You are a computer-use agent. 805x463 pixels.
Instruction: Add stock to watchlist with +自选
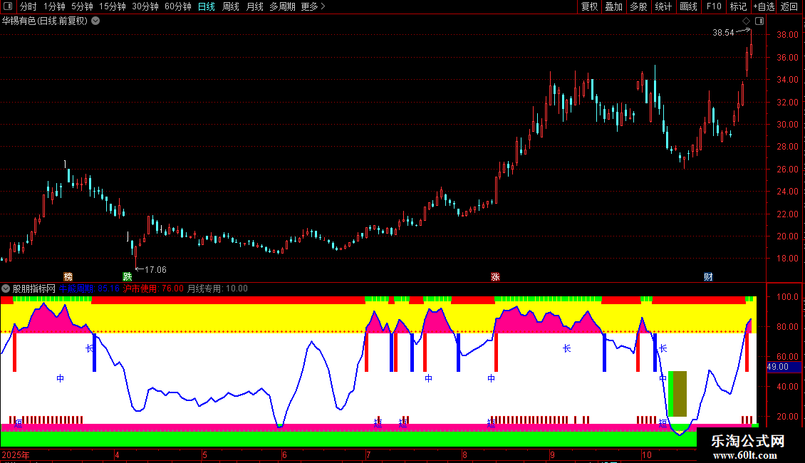[764, 6]
